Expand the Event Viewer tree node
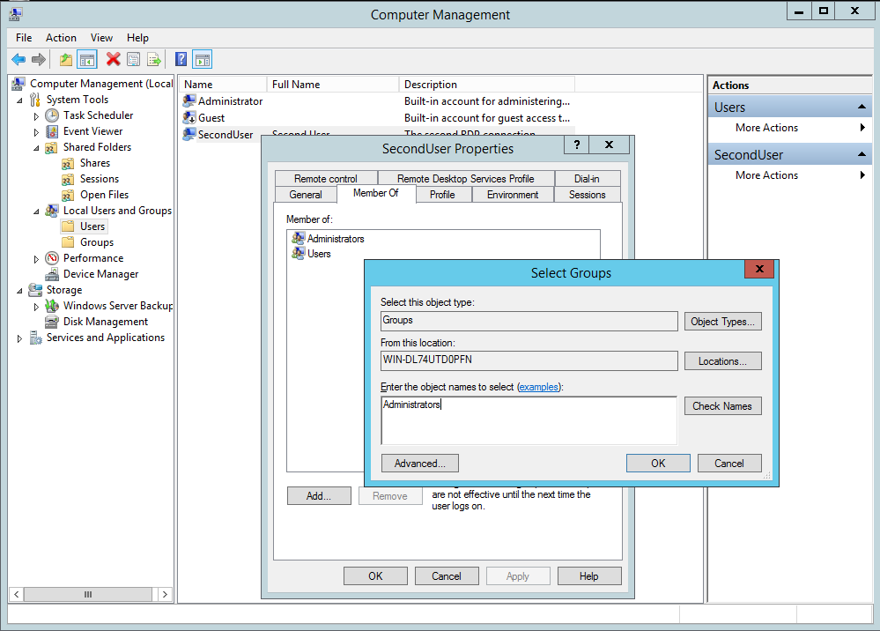 tap(36, 132)
